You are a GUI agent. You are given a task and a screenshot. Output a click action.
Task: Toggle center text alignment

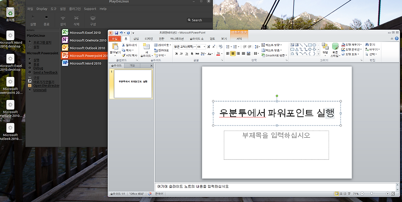point(233,54)
